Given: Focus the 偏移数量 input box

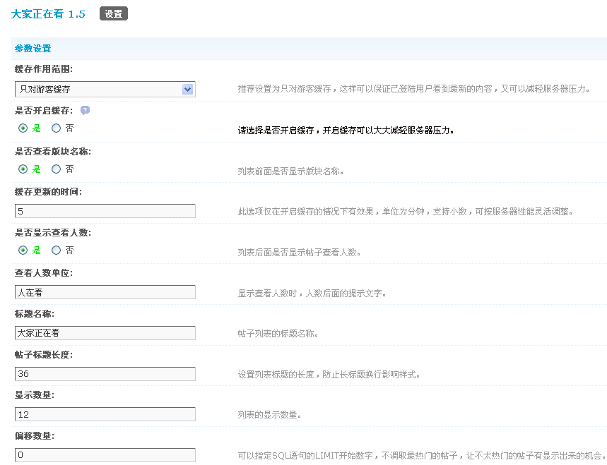Looking at the screenshot, I should [x=105, y=455].
